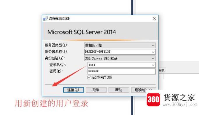Click the Microsoft SQL Server 2014 banner text

(82, 32)
